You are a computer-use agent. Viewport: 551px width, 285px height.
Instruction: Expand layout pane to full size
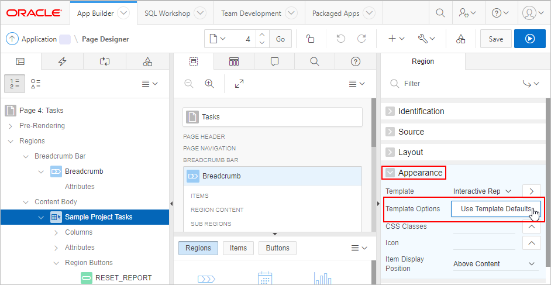point(239,84)
